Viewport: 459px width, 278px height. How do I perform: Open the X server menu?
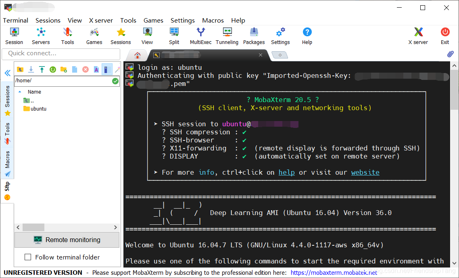[101, 21]
